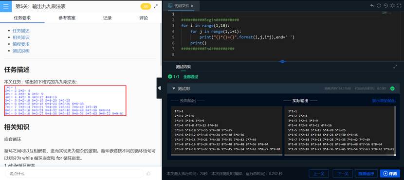This screenshot has height=180, width=404.
Task: Click the 实际输出 heading
Action: tap(300, 101)
